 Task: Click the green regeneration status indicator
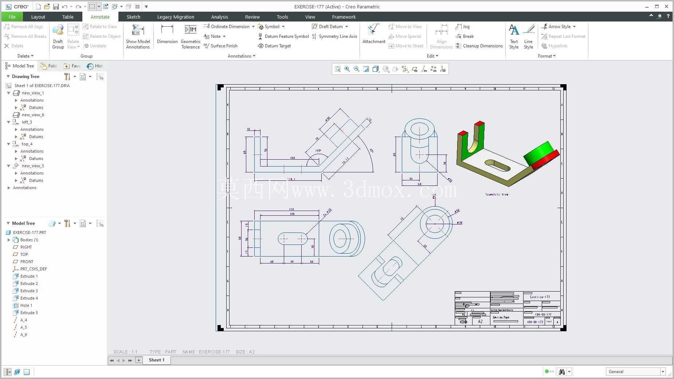(546, 372)
